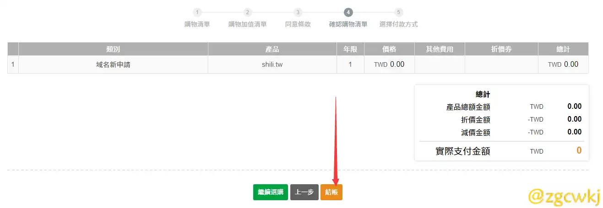Click the 折價券 column header
The width and height of the screenshot is (603, 208).
501,49
